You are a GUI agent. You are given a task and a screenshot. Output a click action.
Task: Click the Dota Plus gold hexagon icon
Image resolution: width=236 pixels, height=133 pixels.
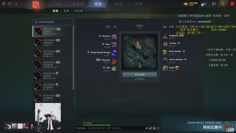click(223, 4)
